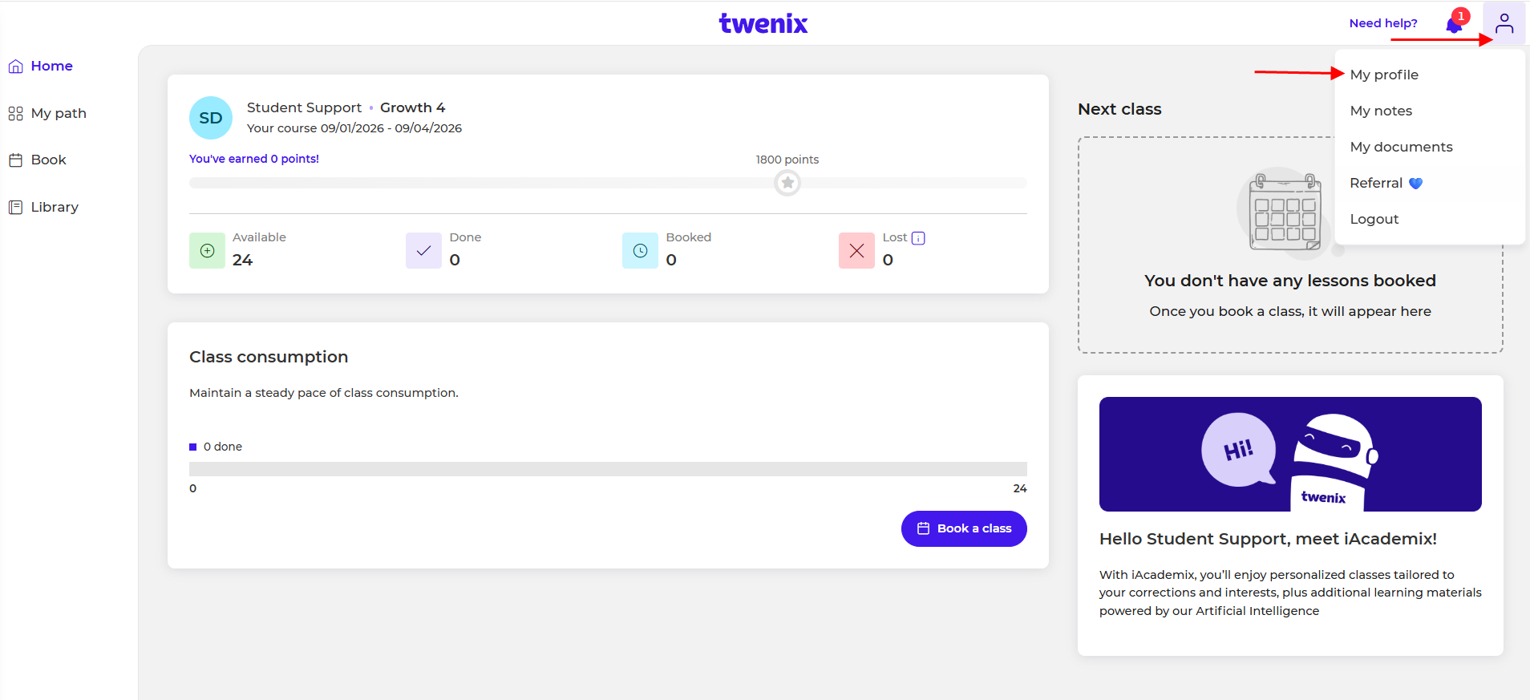
Task: Click Logout in user menu
Action: (1374, 219)
